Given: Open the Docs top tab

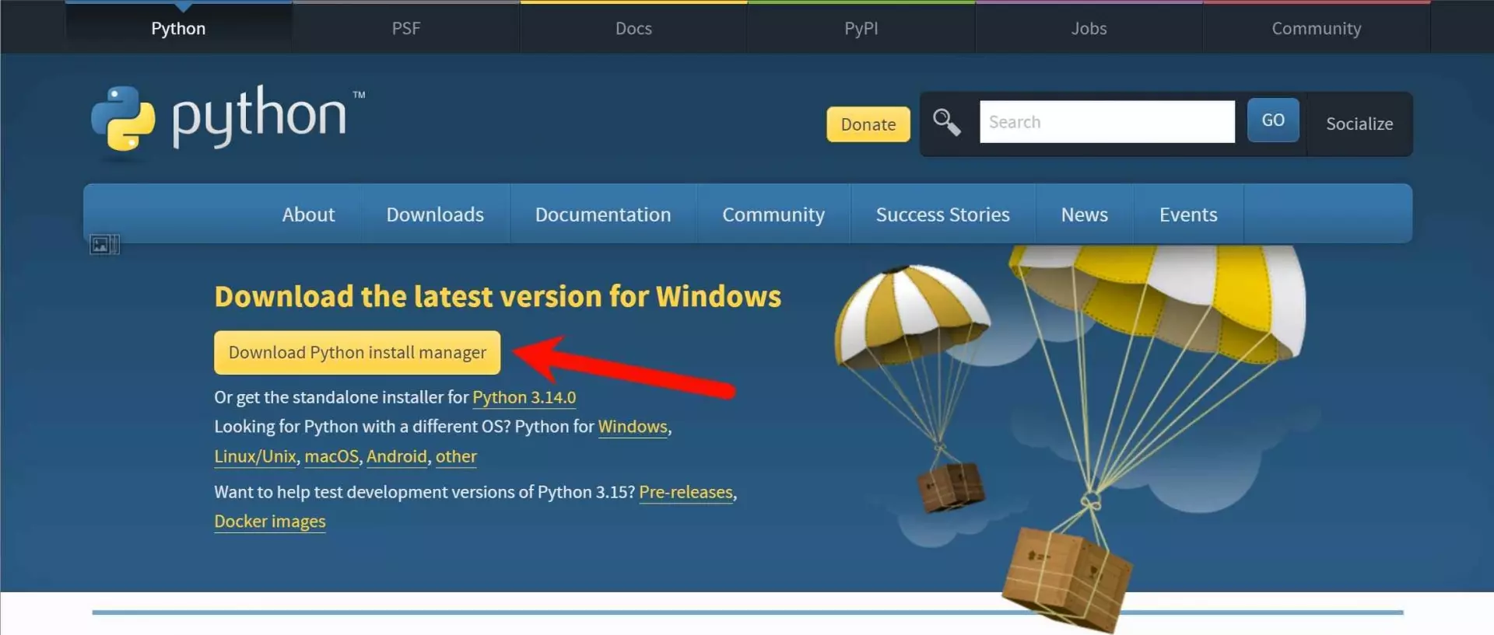Looking at the screenshot, I should pos(633,28).
